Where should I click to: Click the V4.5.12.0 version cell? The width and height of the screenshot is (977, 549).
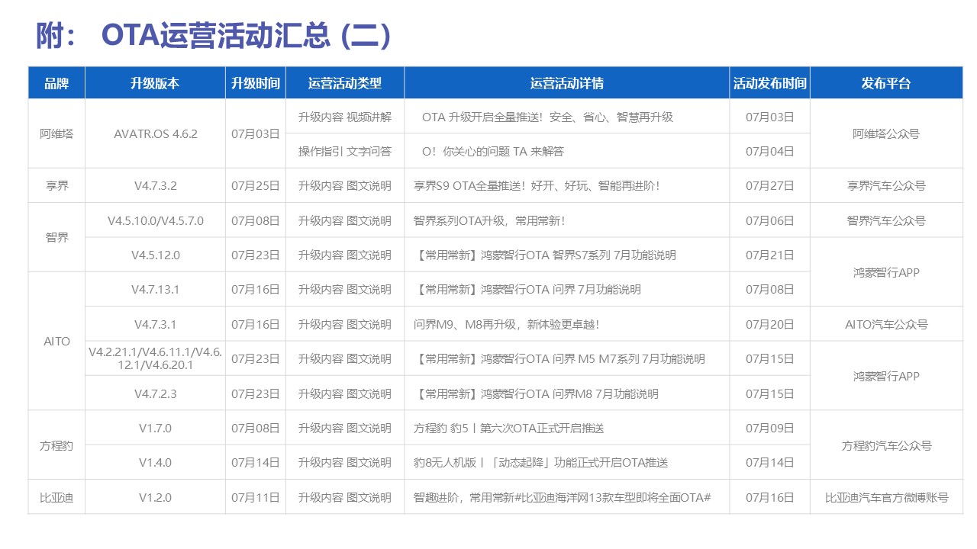(x=155, y=255)
